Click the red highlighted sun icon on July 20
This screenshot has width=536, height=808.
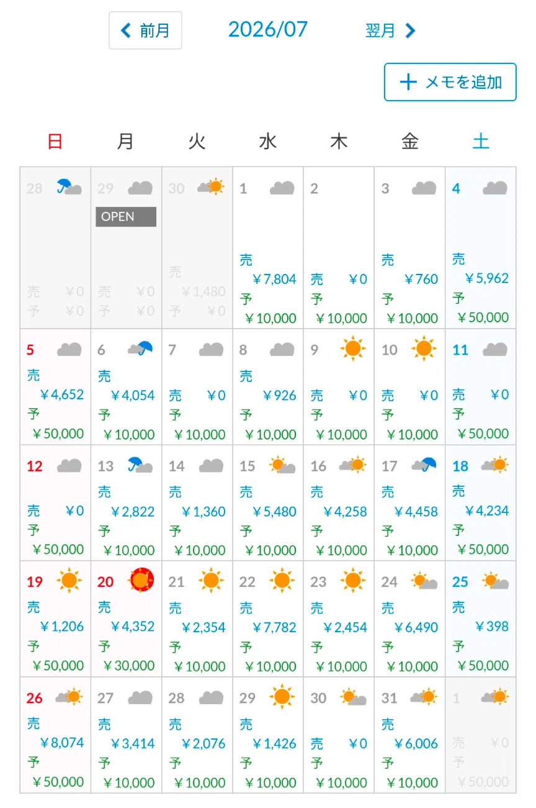click(x=141, y=580)
